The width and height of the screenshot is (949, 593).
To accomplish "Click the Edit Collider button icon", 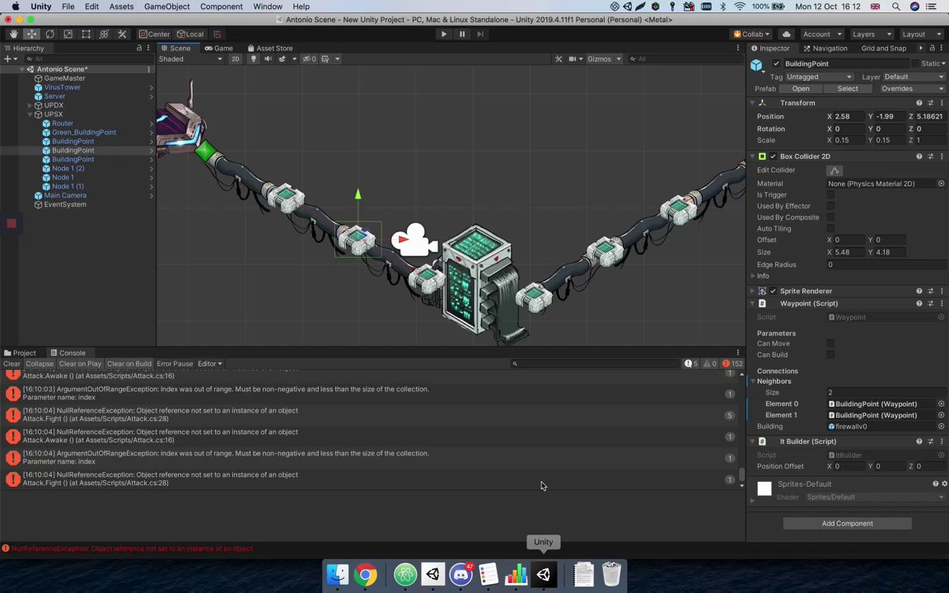I will tap(834, 170).
